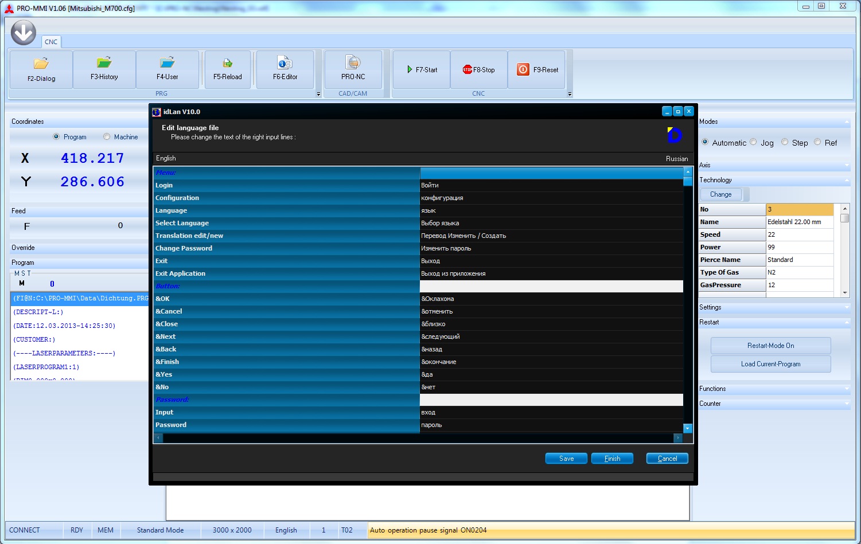Start the program with F7-Start
Screen dimensions: 861x544
click(x=422, y=70)
